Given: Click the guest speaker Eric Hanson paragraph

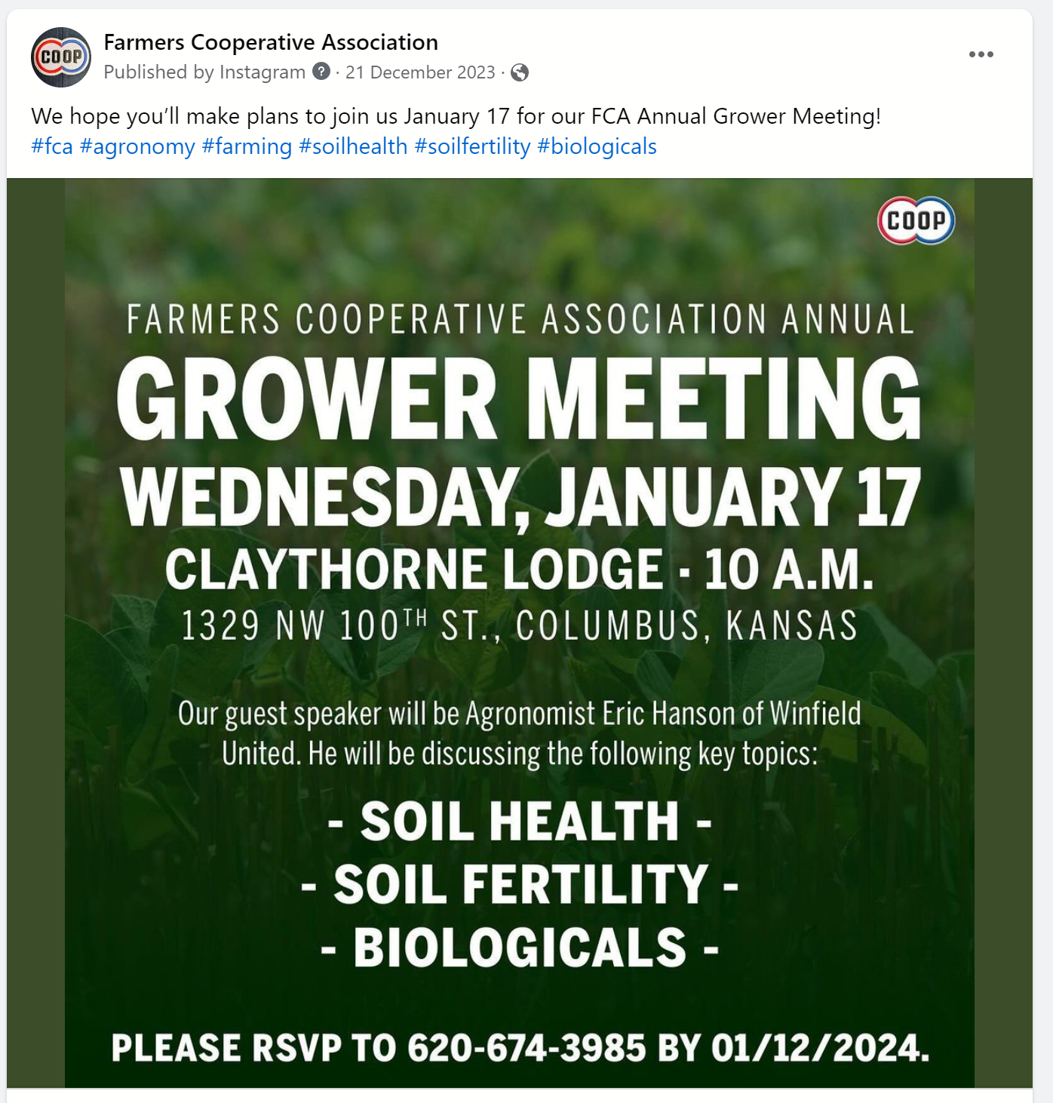Looking at the screenshot, I should pyautogui.click(x=520, y=733).
